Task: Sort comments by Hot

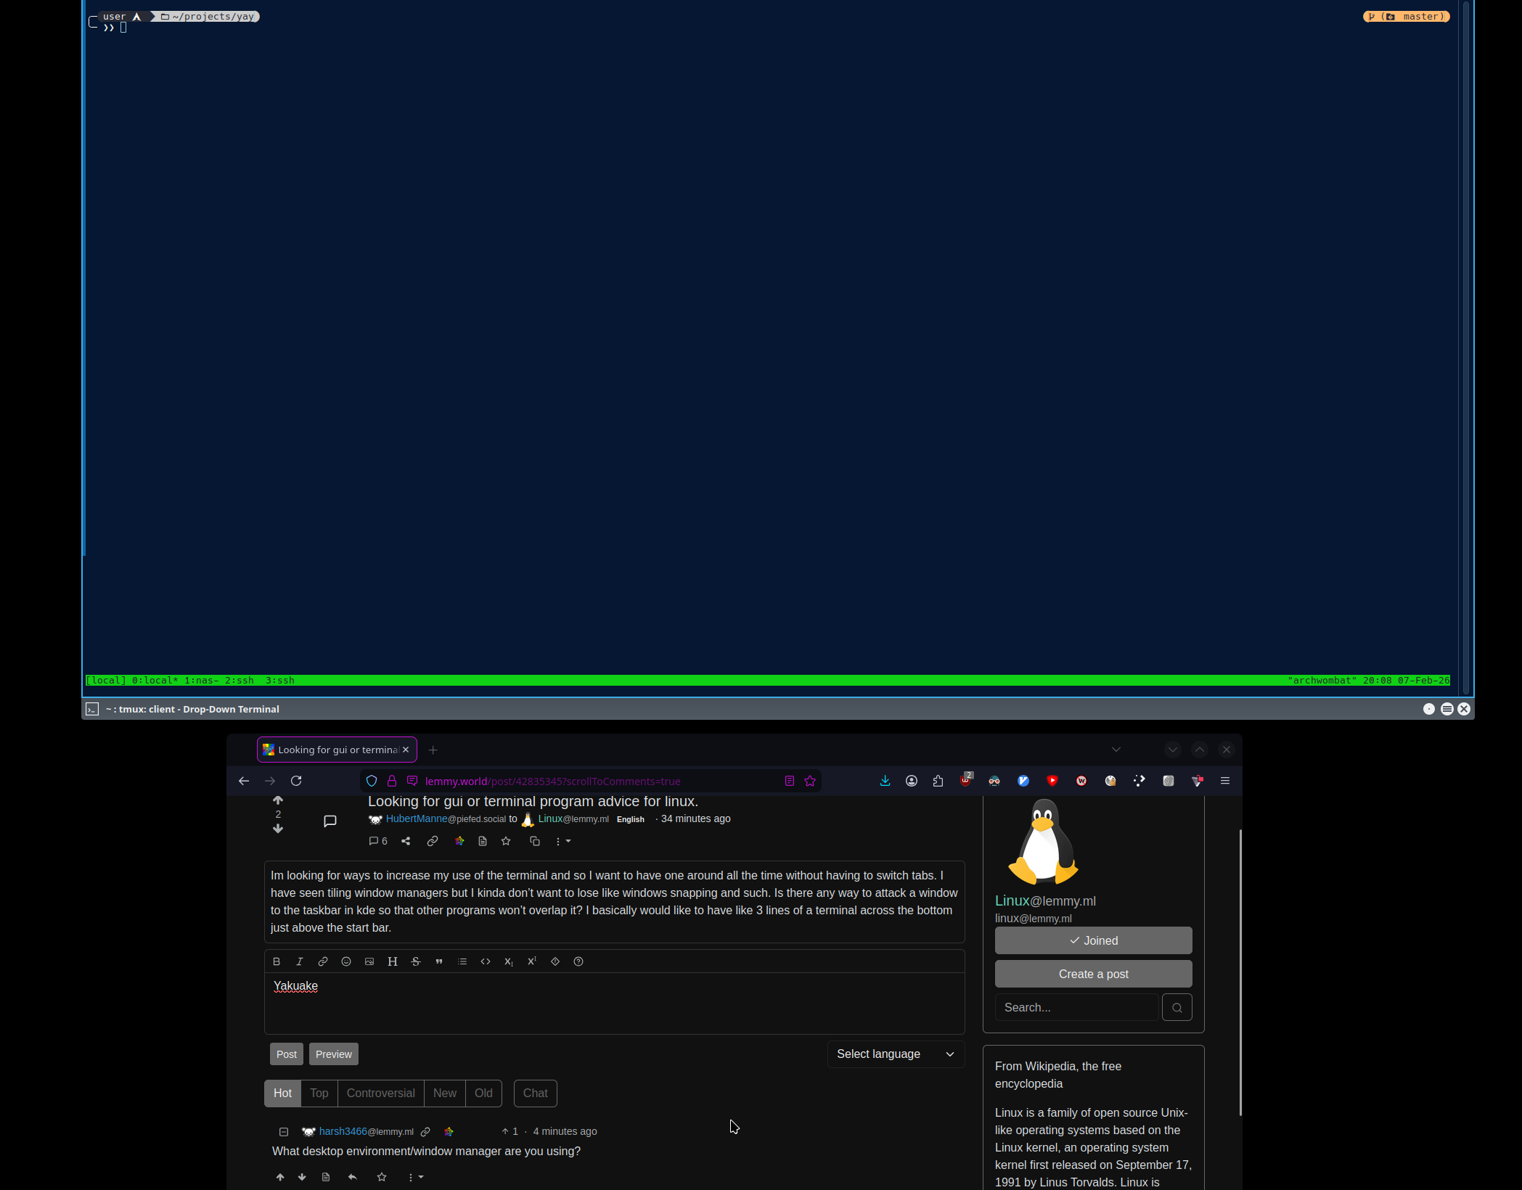Action: coord(282,1093)
